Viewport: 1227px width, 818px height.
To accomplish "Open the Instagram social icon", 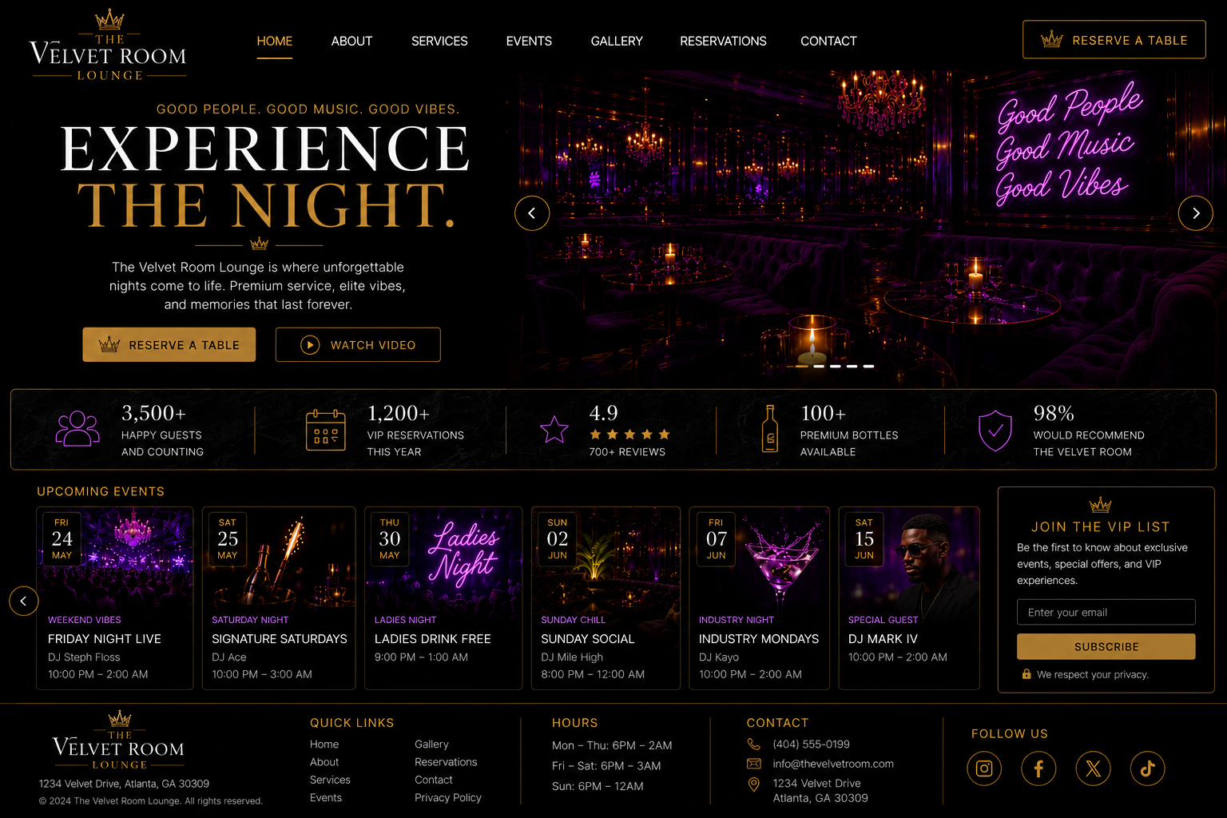I will coord(984,768).
